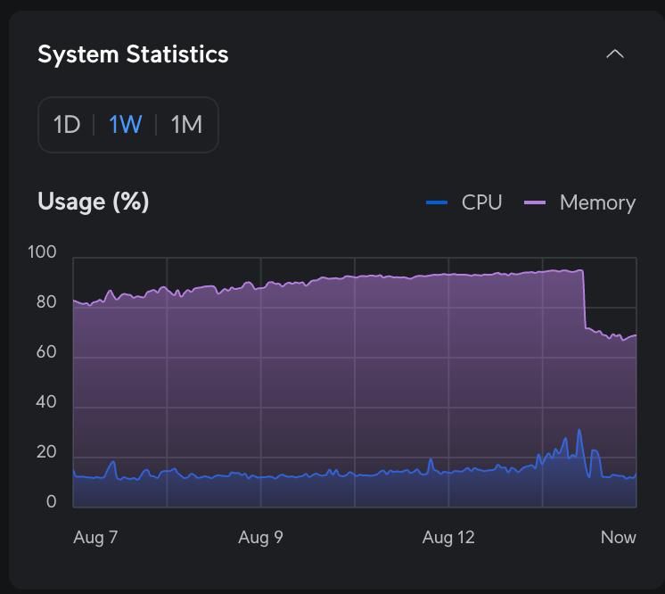Click the blue CPU legend line marker
This screenshot has width=665, height=594.
point(437,202)
